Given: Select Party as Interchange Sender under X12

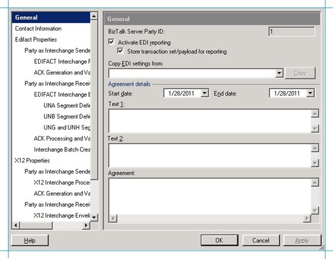Looking at the screenshot, I should [x=58, y=171].
